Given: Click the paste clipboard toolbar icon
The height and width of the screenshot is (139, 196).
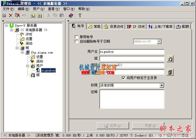Looking at the screenshot, I should pyautogui.click(x=62, y=15).
